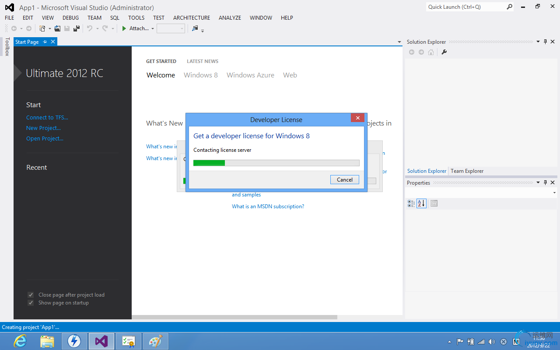The image size is (560, 350).
Task: Open the New Project dropdown arrow
Action: click(x=49, y=28)
